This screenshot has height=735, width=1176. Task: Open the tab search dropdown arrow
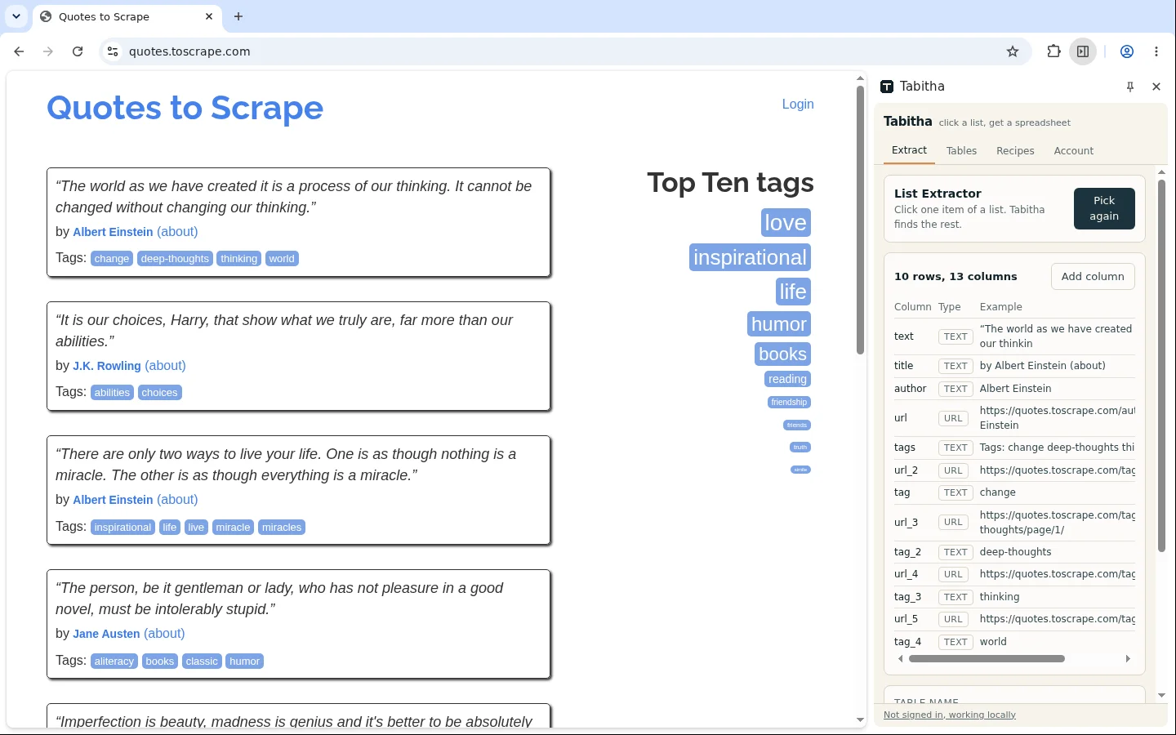click(x=16, y=16)
